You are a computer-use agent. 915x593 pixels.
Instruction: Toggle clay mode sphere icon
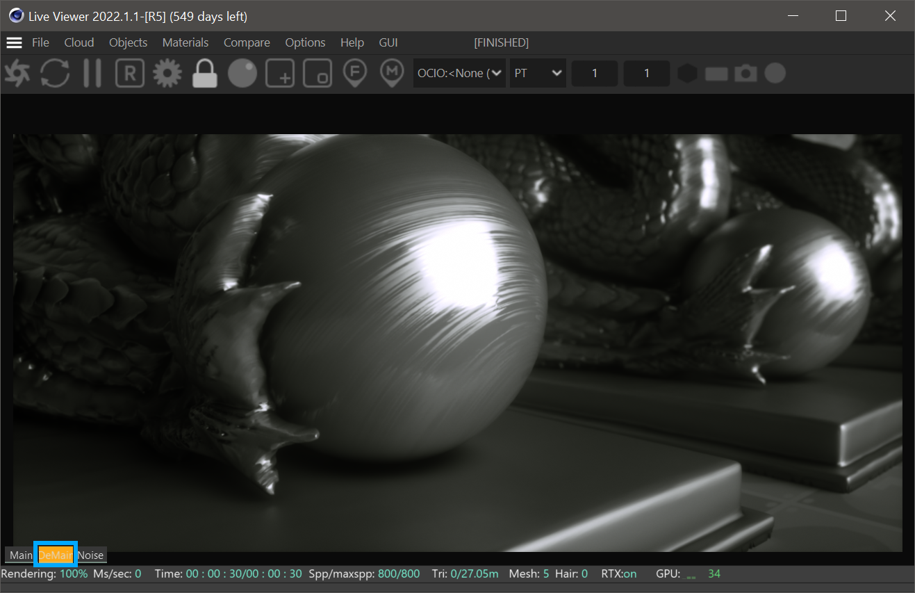[x=242, y=73]
